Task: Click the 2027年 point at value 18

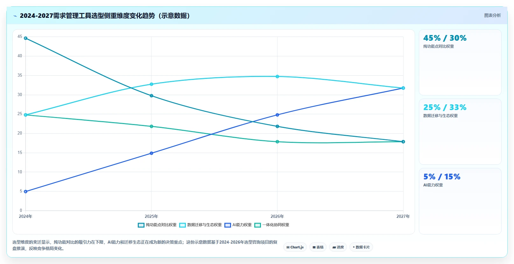Action: click(403, 142)
